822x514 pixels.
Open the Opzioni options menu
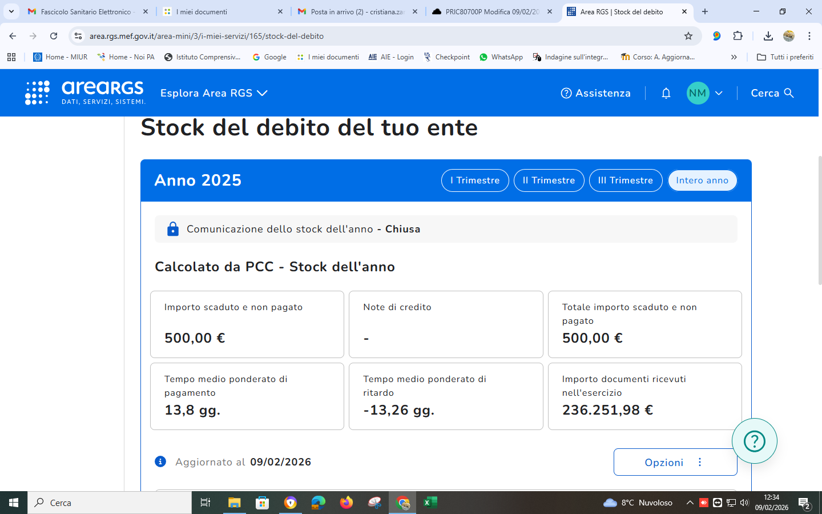coord(675,462)
